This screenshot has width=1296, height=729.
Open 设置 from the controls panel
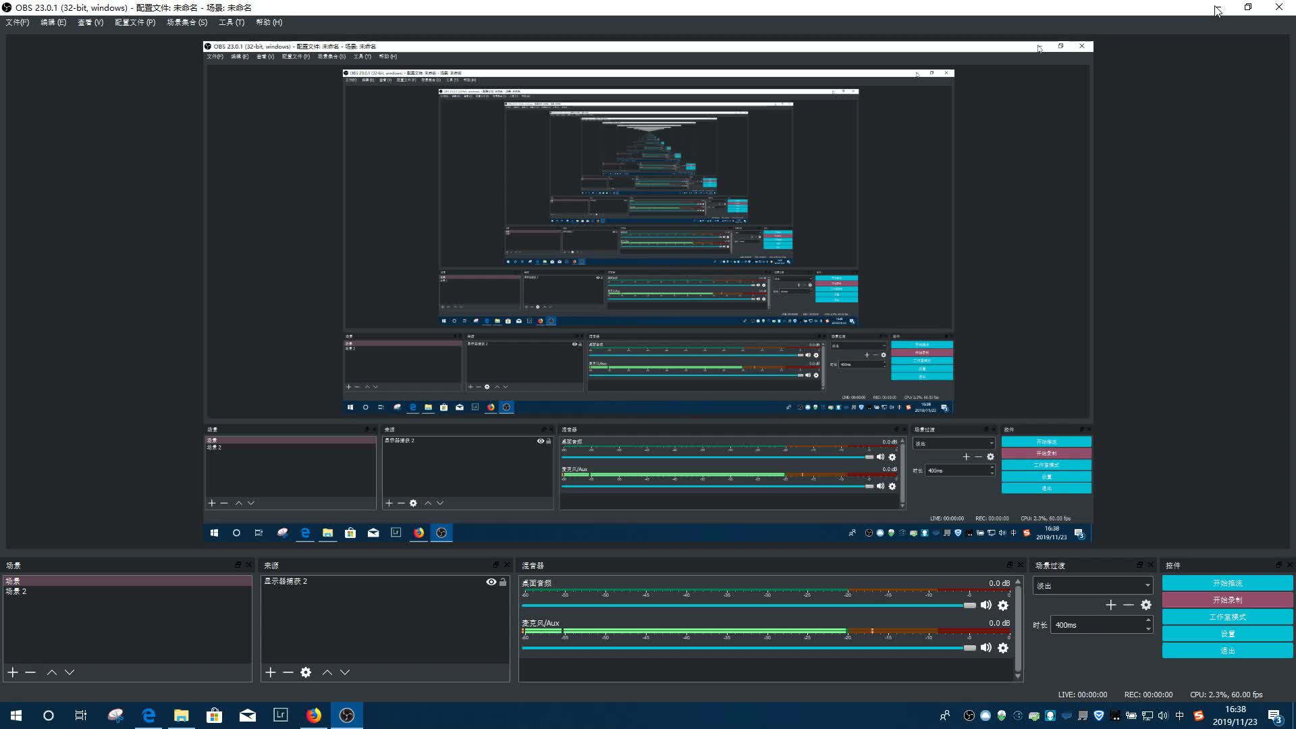point(1227,634)
